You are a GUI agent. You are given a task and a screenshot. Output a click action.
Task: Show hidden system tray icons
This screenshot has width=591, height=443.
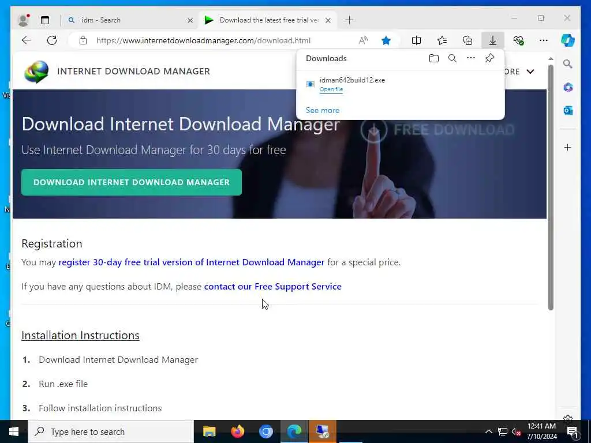(x=488, y=431)
